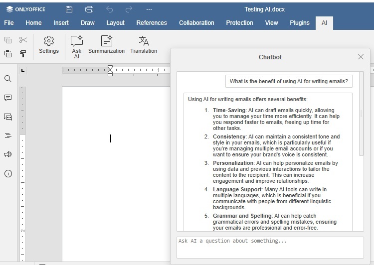374x265 pixels.
Task: Click the document title Testing AI.docx
Action: pyautogui.click(x=264, y=9)
